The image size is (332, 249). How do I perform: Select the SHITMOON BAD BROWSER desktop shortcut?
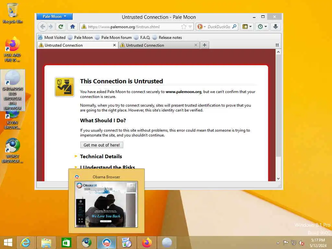[13, 90]
